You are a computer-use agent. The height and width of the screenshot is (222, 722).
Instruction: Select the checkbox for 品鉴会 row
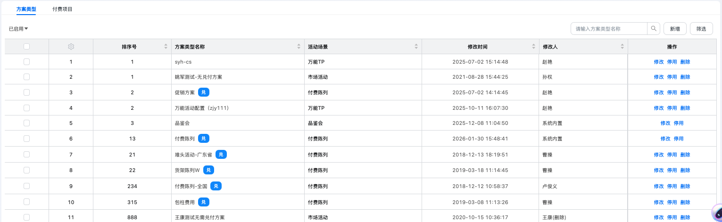tap(27, 123)
